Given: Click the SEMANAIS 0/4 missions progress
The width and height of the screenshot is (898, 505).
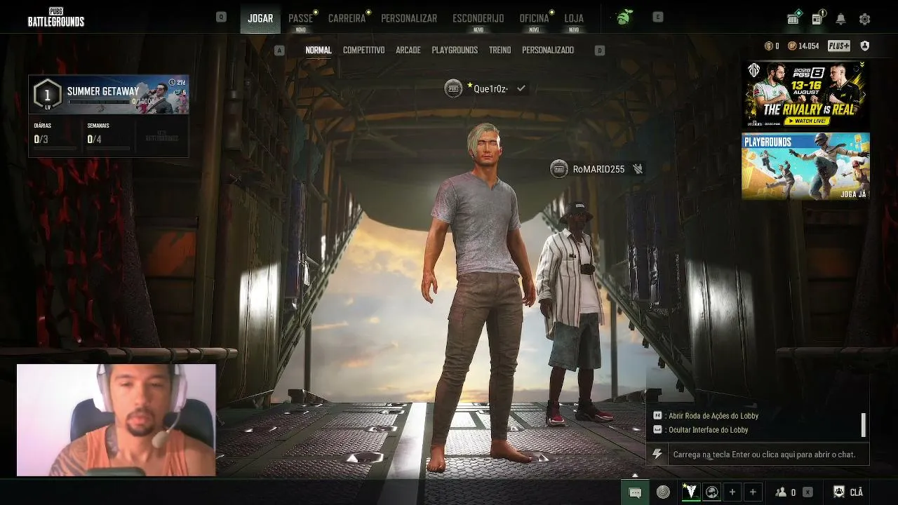Looking at the screenshot, I should point(108,135).
